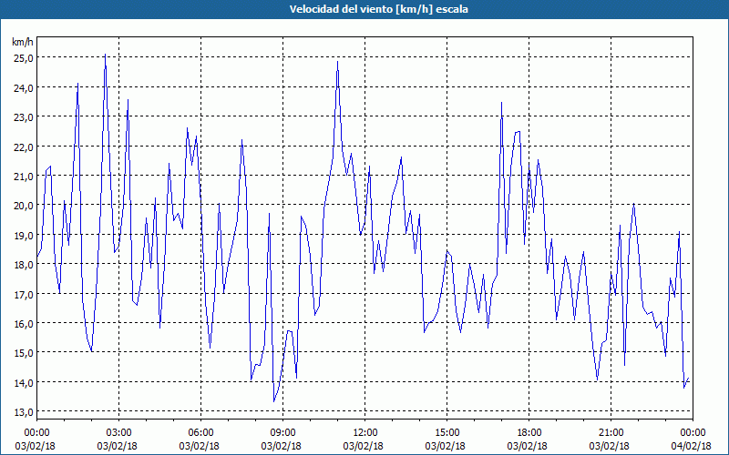Select the '16,0' y-axis value

click(22, 324)
